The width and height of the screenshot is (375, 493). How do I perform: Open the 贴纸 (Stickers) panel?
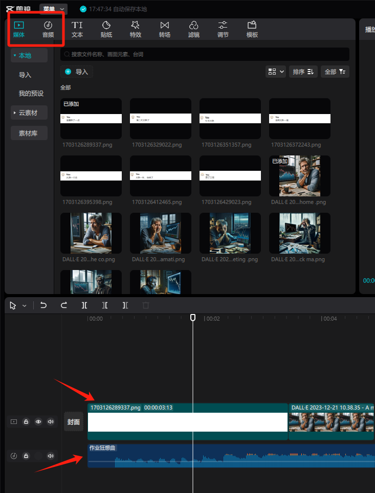[x=106, y=30]
